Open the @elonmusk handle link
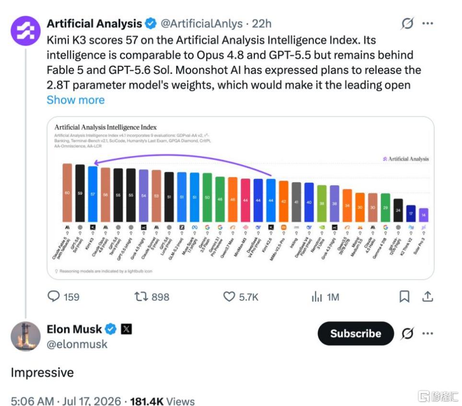Image resolution: width=462 pixels, height=406 pixels. [77, 344]
